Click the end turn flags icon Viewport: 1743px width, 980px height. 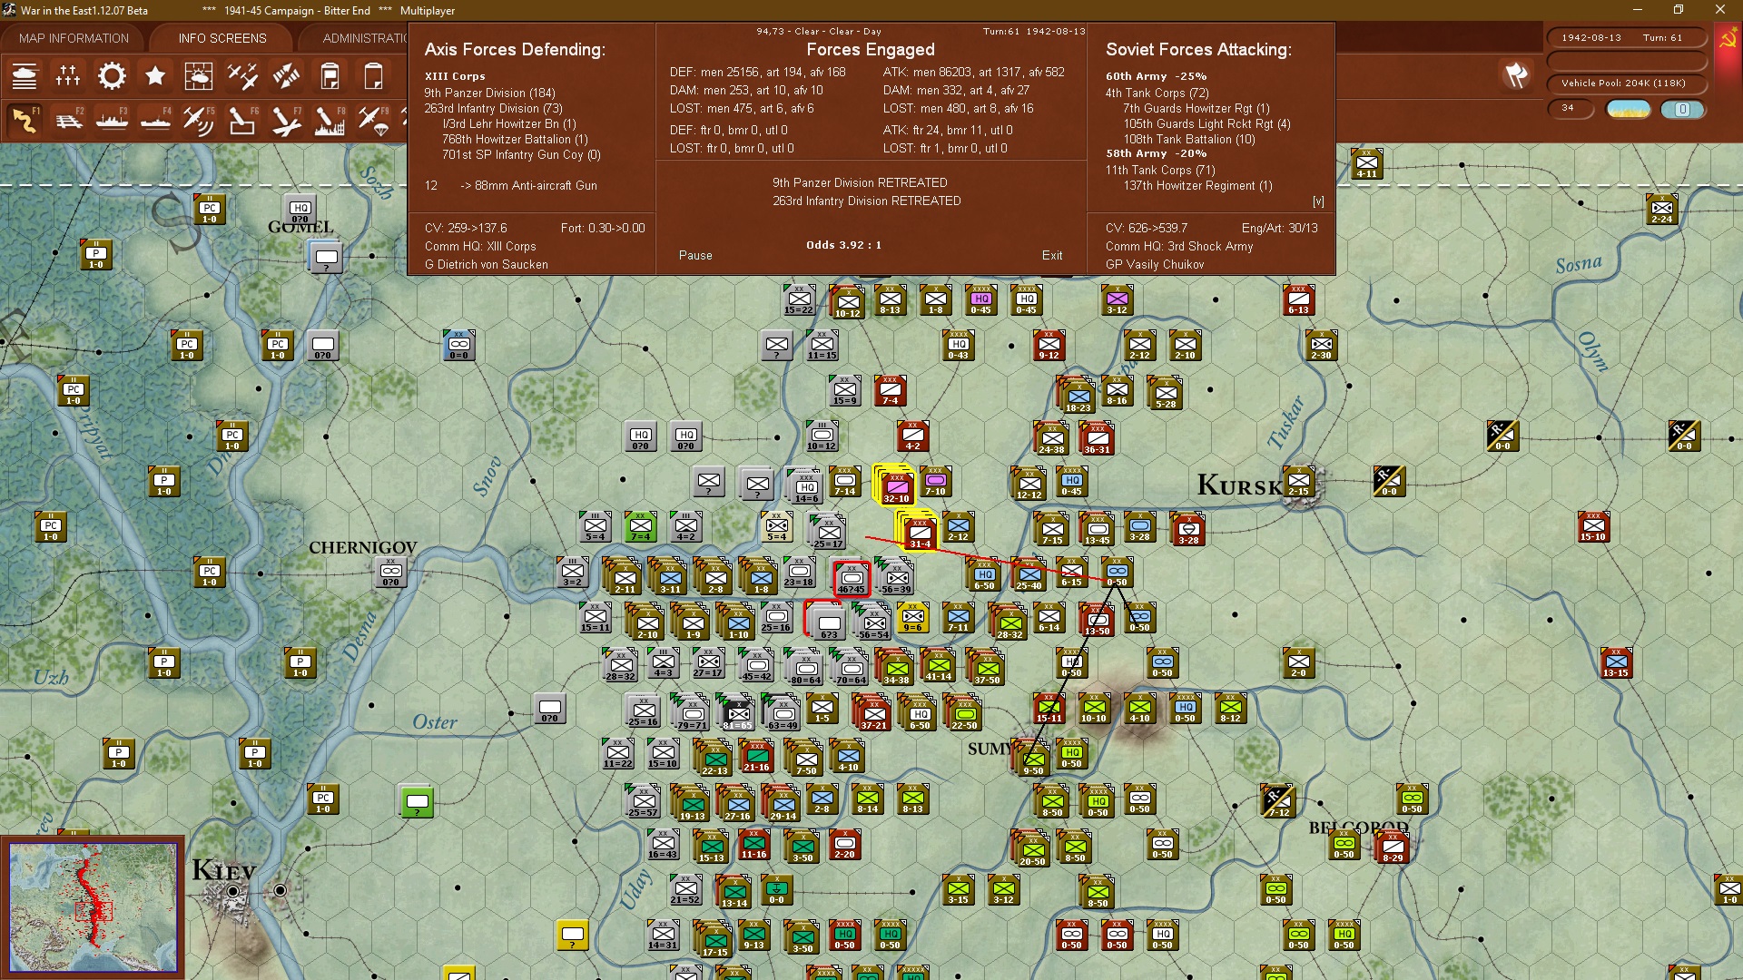(x=1515, y=76)
